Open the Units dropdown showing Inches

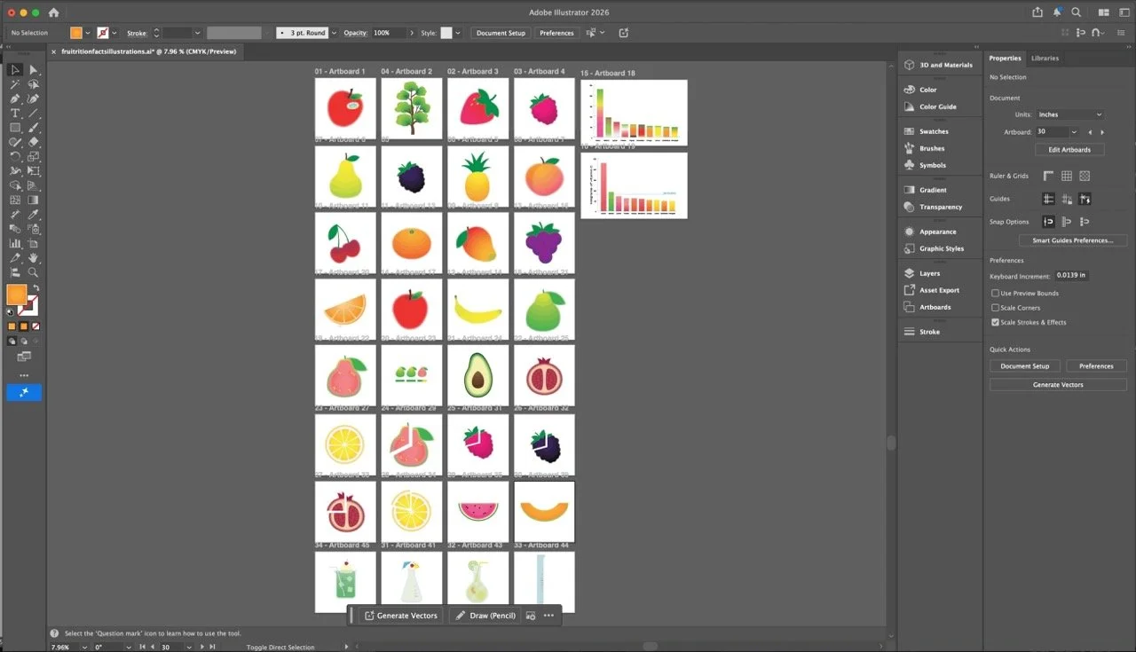tap(1069, 114)
